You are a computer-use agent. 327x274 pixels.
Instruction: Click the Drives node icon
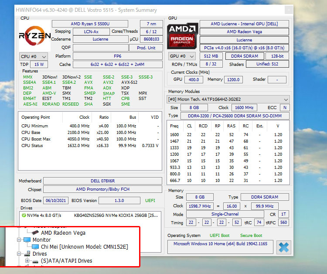[x=27, y=253]
